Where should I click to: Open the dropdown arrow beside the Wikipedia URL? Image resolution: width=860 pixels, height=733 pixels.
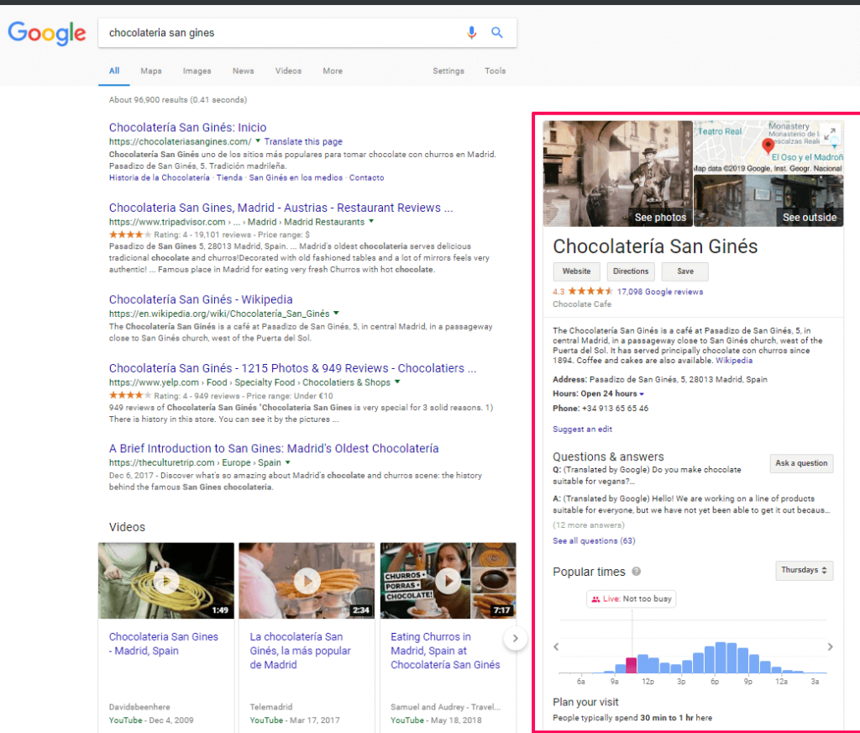point(336,311)
